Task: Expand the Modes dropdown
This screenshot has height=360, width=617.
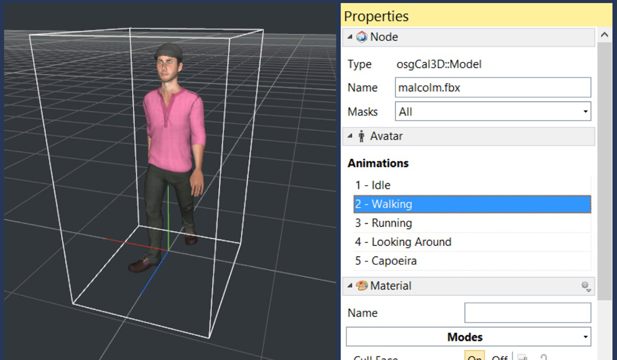Action: (x=468, y=337)
